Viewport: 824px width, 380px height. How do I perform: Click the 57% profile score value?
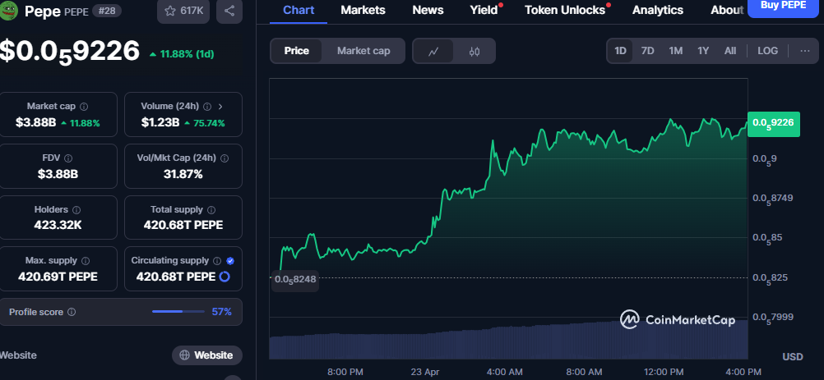222,312
